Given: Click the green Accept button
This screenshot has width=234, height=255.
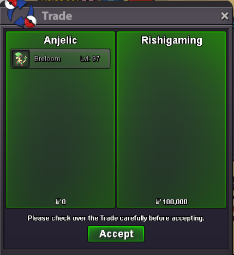Looking at the screenshot, I should [116, 234].
